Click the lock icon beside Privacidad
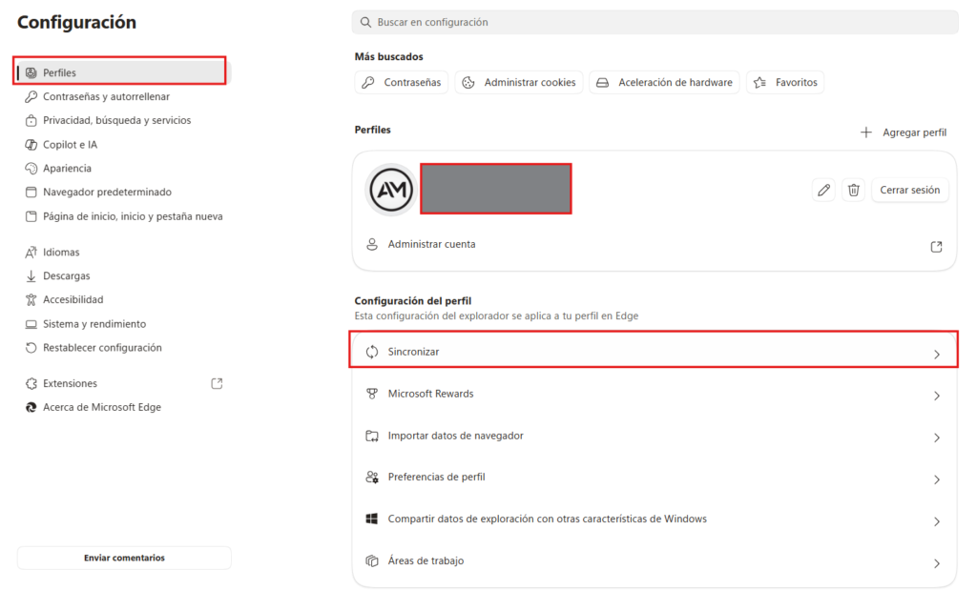 pos(31,121)
